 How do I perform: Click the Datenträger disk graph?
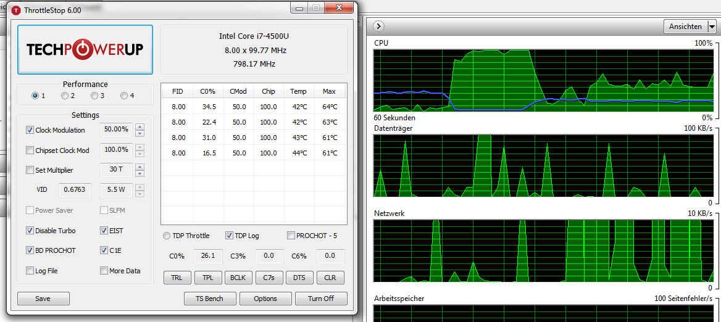pyautogui.click(x=543, y=166)
